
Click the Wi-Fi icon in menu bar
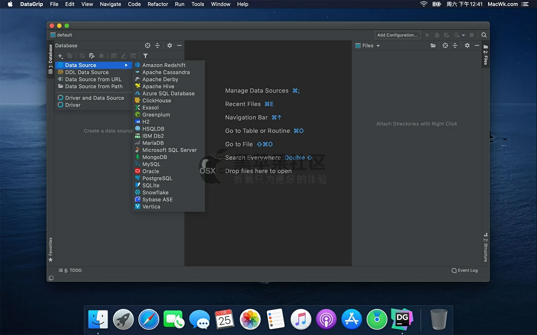(424, 4)
